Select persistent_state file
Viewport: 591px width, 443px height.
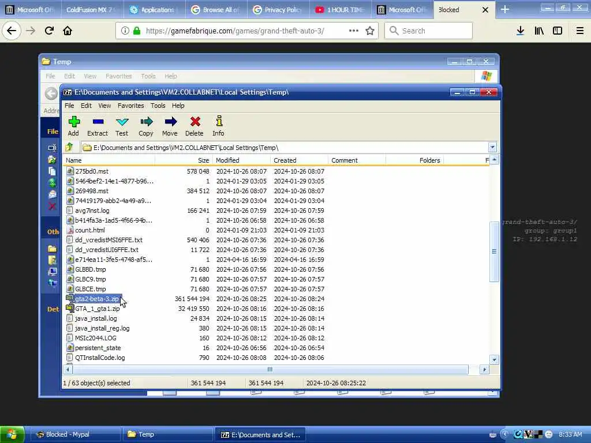pos(98,348)
